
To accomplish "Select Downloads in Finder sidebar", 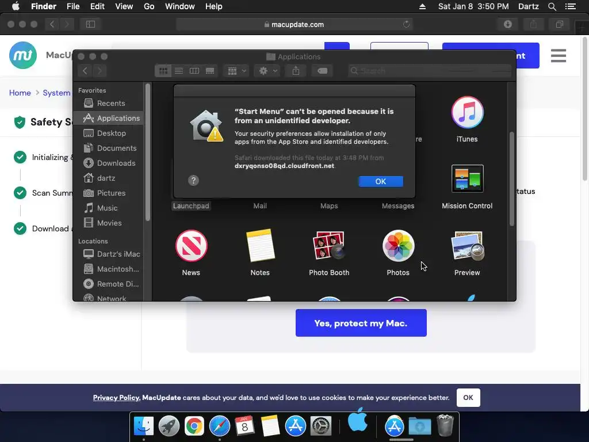I will [x=108, y=163].
